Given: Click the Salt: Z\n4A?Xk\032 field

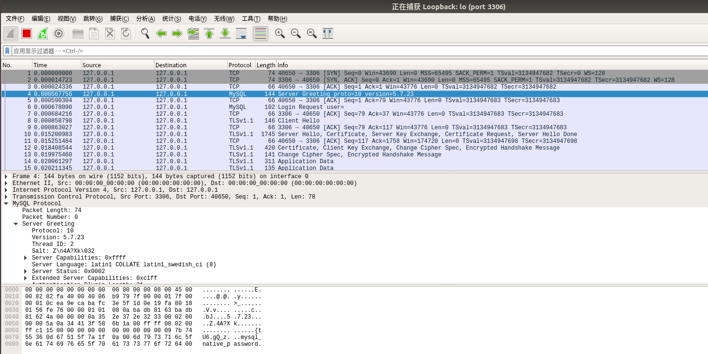Looking at the screenshot, I should [x=63, y=251].
